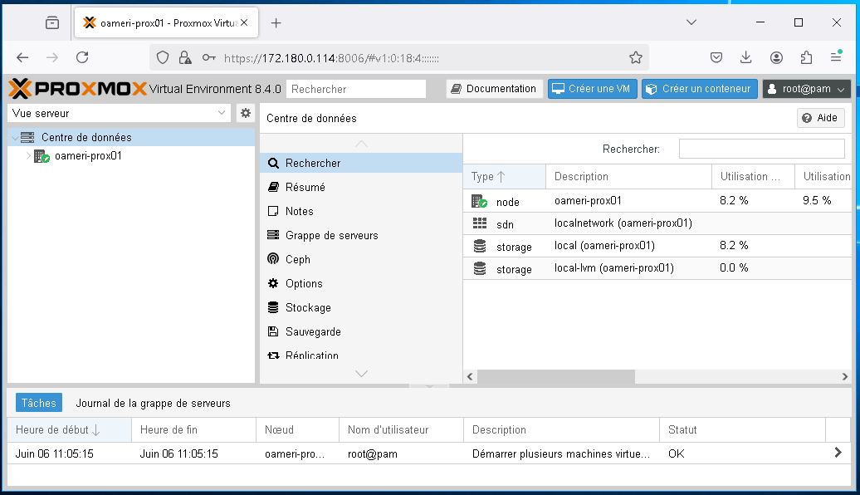The width and height of the screenshot is (860, 495).
Task: Close the oameri-prox01 Proxmox tab
Action: [244, 22]
